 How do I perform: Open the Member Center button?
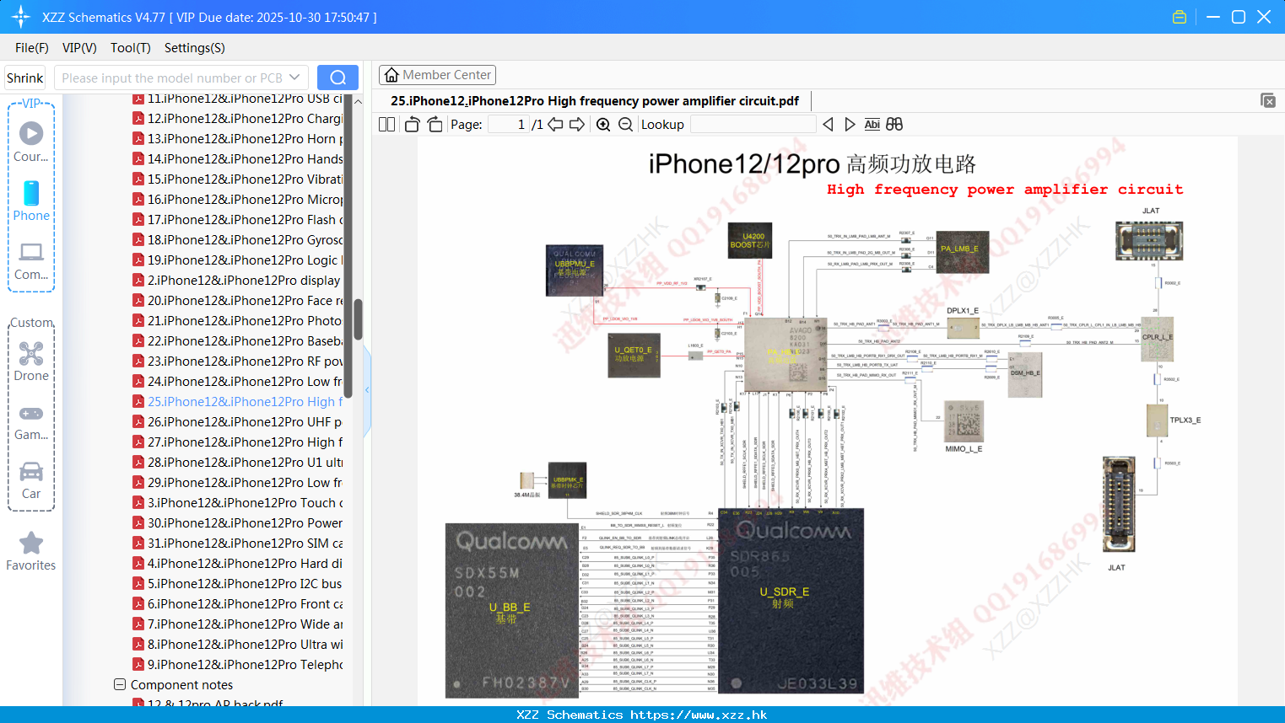coord(437,75)
